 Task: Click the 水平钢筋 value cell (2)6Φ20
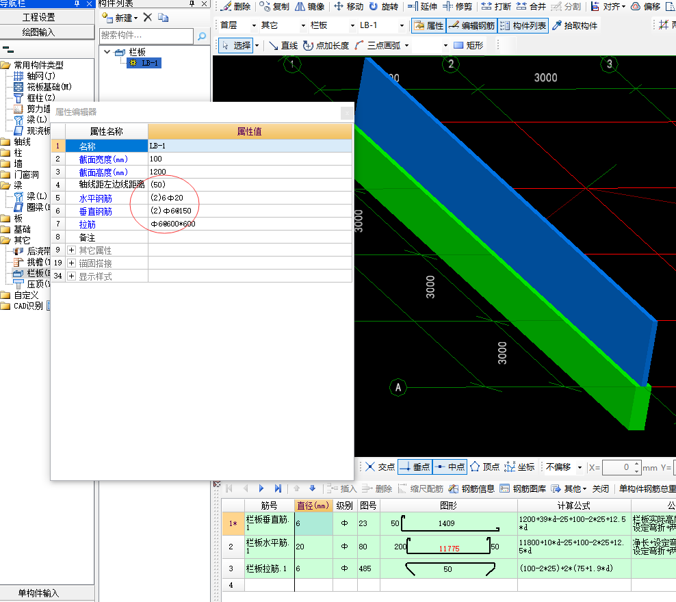(x=250, y=198)
